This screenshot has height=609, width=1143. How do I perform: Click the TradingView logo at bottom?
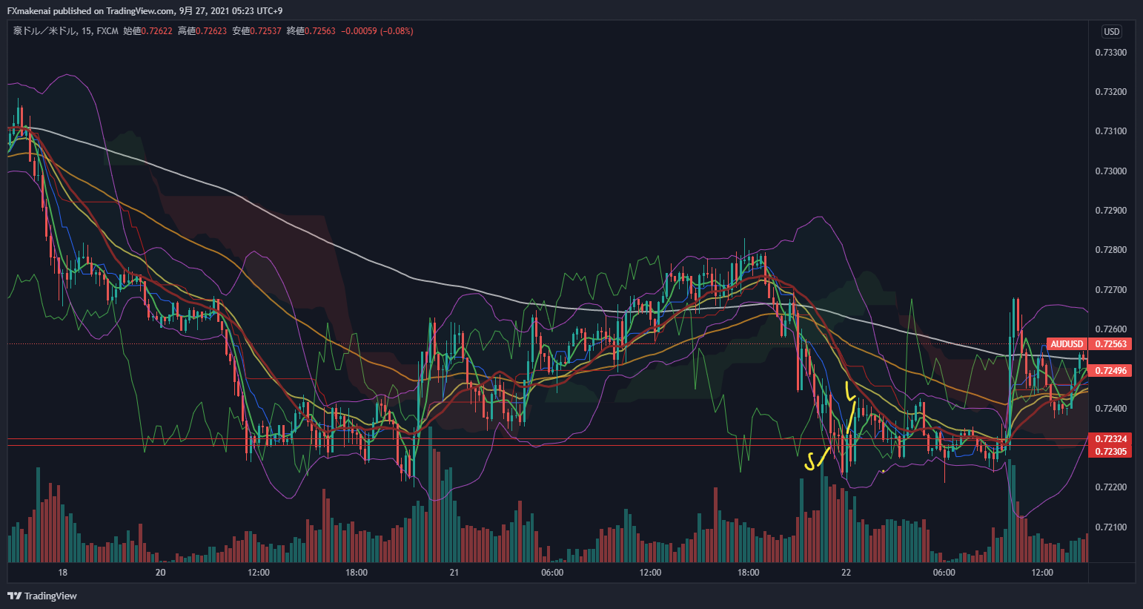point(42,596)
